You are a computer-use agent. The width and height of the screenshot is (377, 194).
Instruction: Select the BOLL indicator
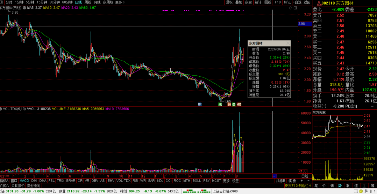[x=197, y=181]
